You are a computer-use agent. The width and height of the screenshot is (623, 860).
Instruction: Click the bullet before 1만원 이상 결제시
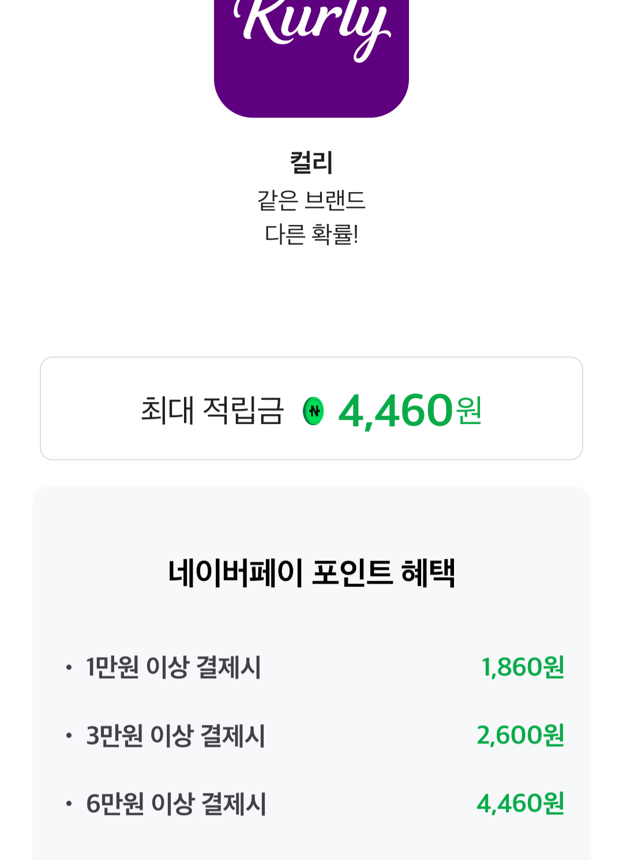(69, 668)
